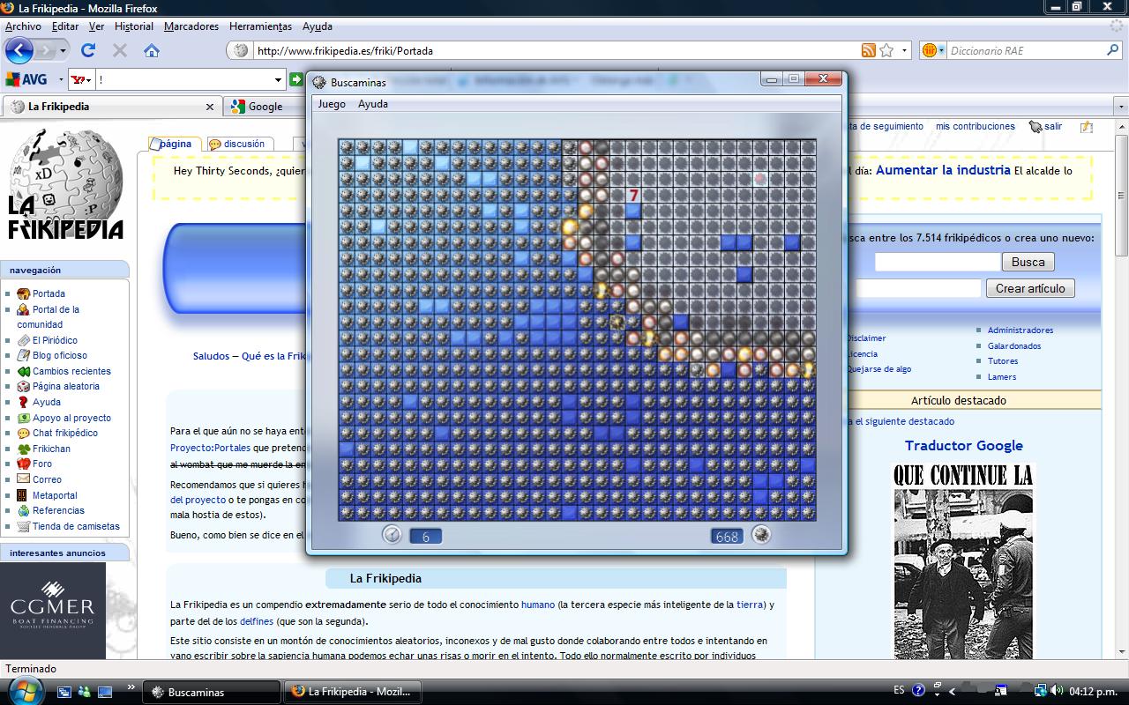Click the red 7 tile in minefield
This screenshot has width=1129, height=705.
632,195
